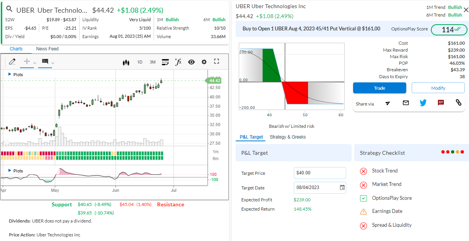Click the Days to Expiry value 38
469x241 pixels.
(x=462, y=77)
